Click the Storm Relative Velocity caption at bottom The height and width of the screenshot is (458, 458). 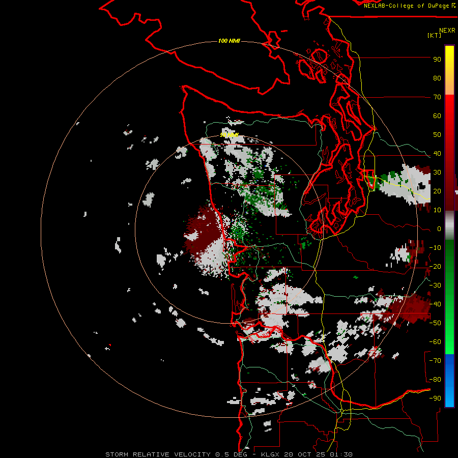[228, 454]
